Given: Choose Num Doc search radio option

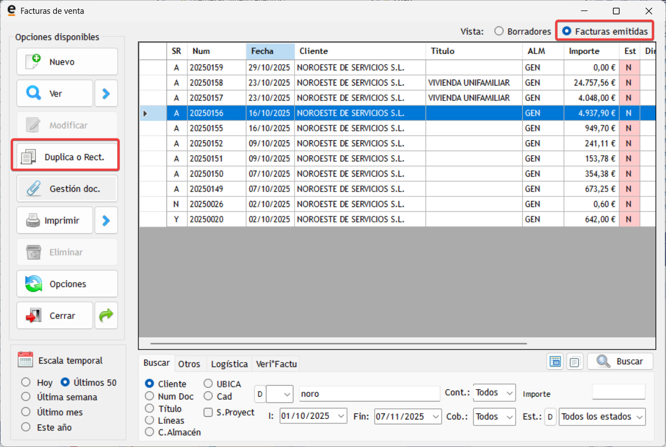Looking at the screenshot, I should 149,396.
